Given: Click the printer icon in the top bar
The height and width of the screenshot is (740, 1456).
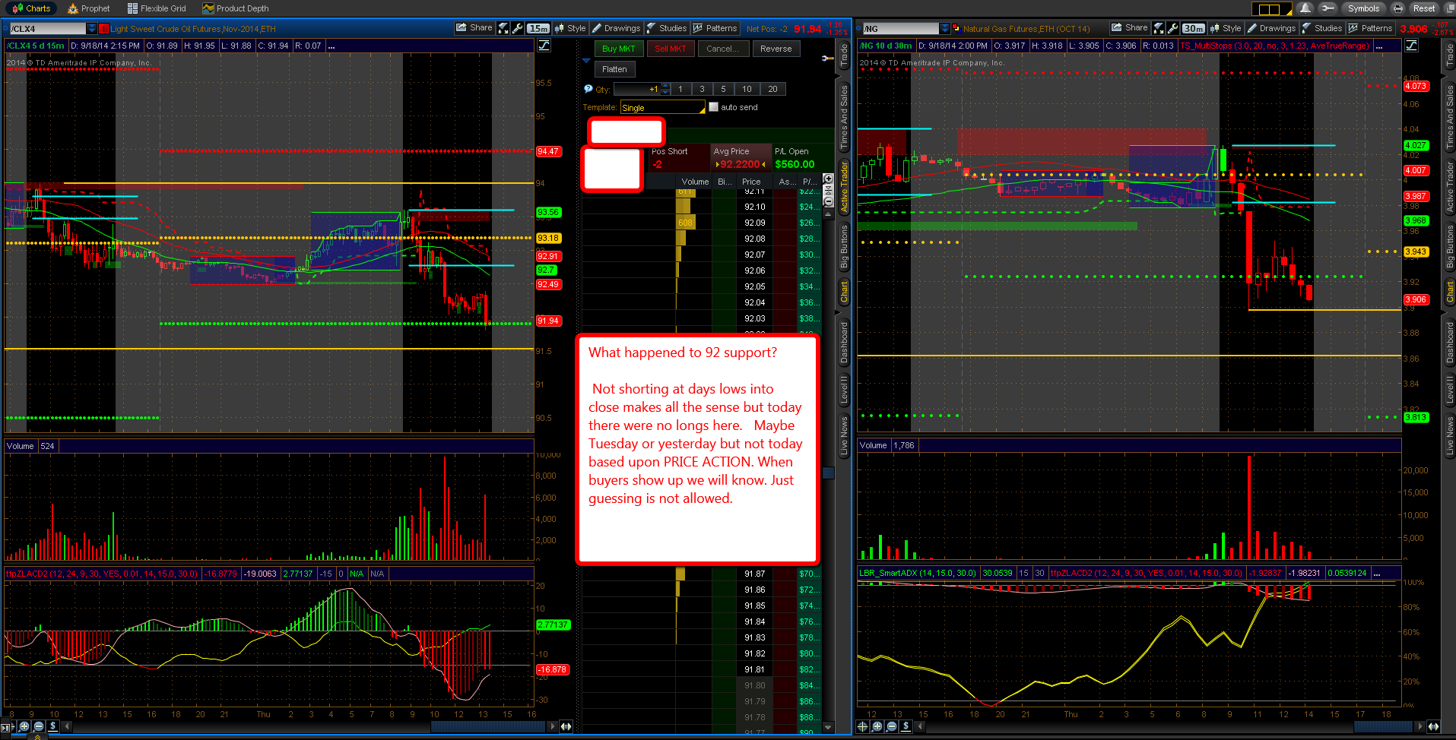Looking at the screenshot, I should tap(1397, 8).
